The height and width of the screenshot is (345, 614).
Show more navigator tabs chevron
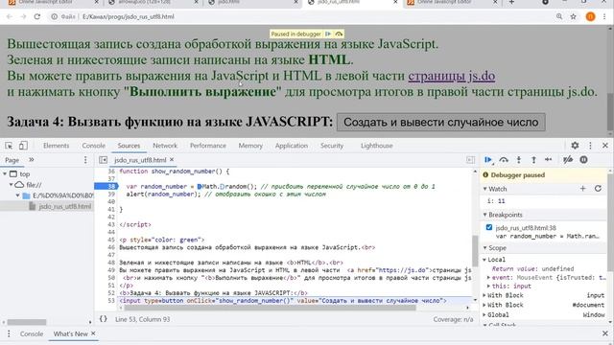(32, 160)
